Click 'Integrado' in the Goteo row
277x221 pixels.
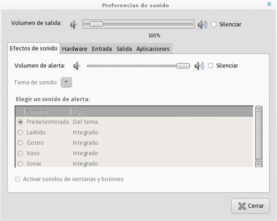tap(85, 143)
